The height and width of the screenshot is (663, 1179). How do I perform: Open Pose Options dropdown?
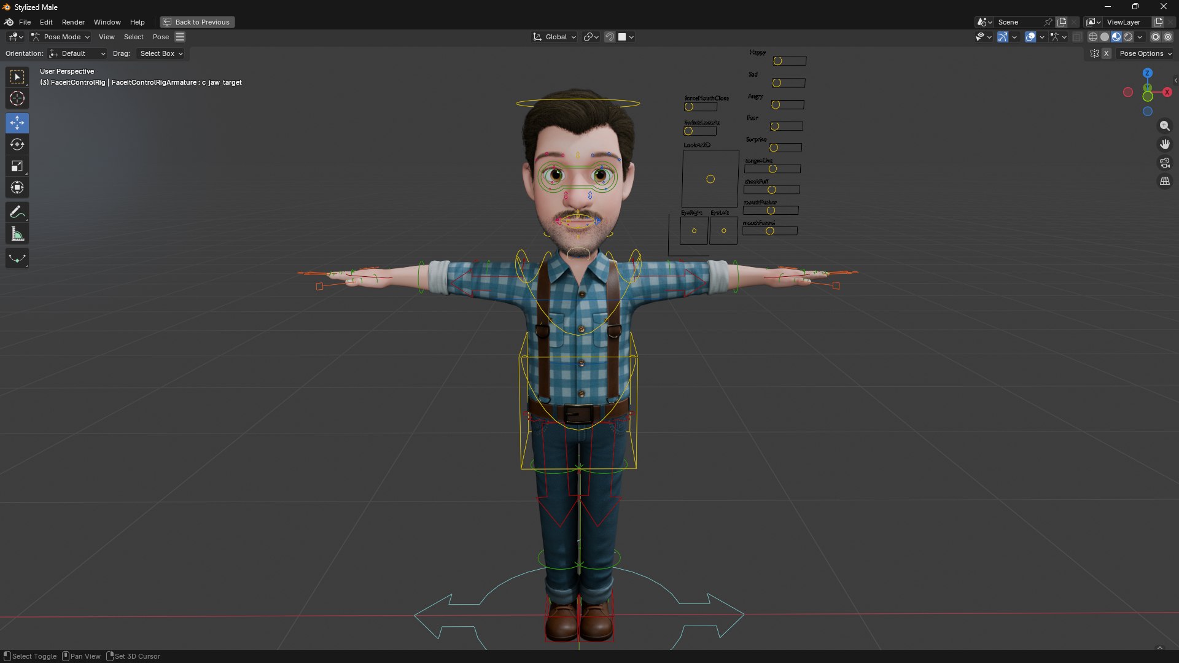pyautogui.click(x=1145, y=53)
